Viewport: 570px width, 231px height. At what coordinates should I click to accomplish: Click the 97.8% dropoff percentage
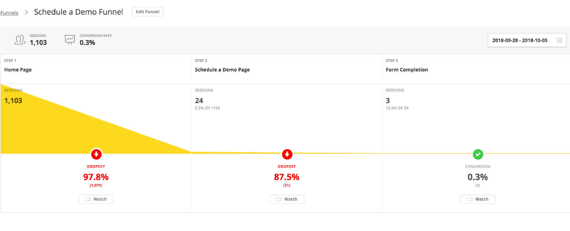coord(96,177)
